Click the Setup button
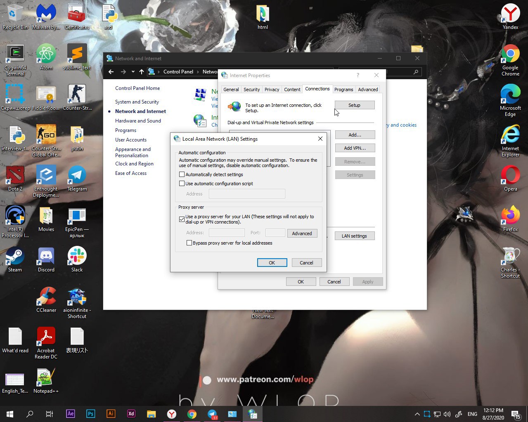Viewport: 528px width, 422px height. tap(355, 105)
